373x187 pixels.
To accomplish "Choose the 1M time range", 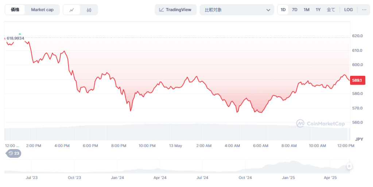I will (306, 10).
